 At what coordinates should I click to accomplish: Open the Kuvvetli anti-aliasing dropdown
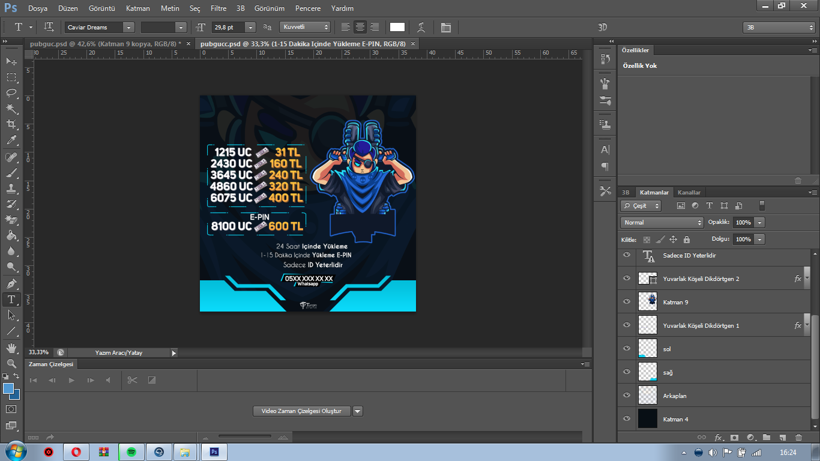(306, 27)
